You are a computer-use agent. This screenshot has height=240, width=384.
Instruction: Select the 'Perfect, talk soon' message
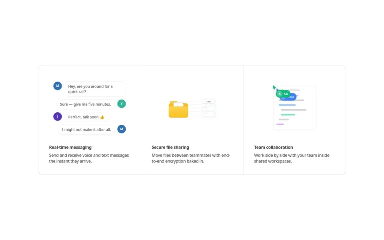(86, 117)
